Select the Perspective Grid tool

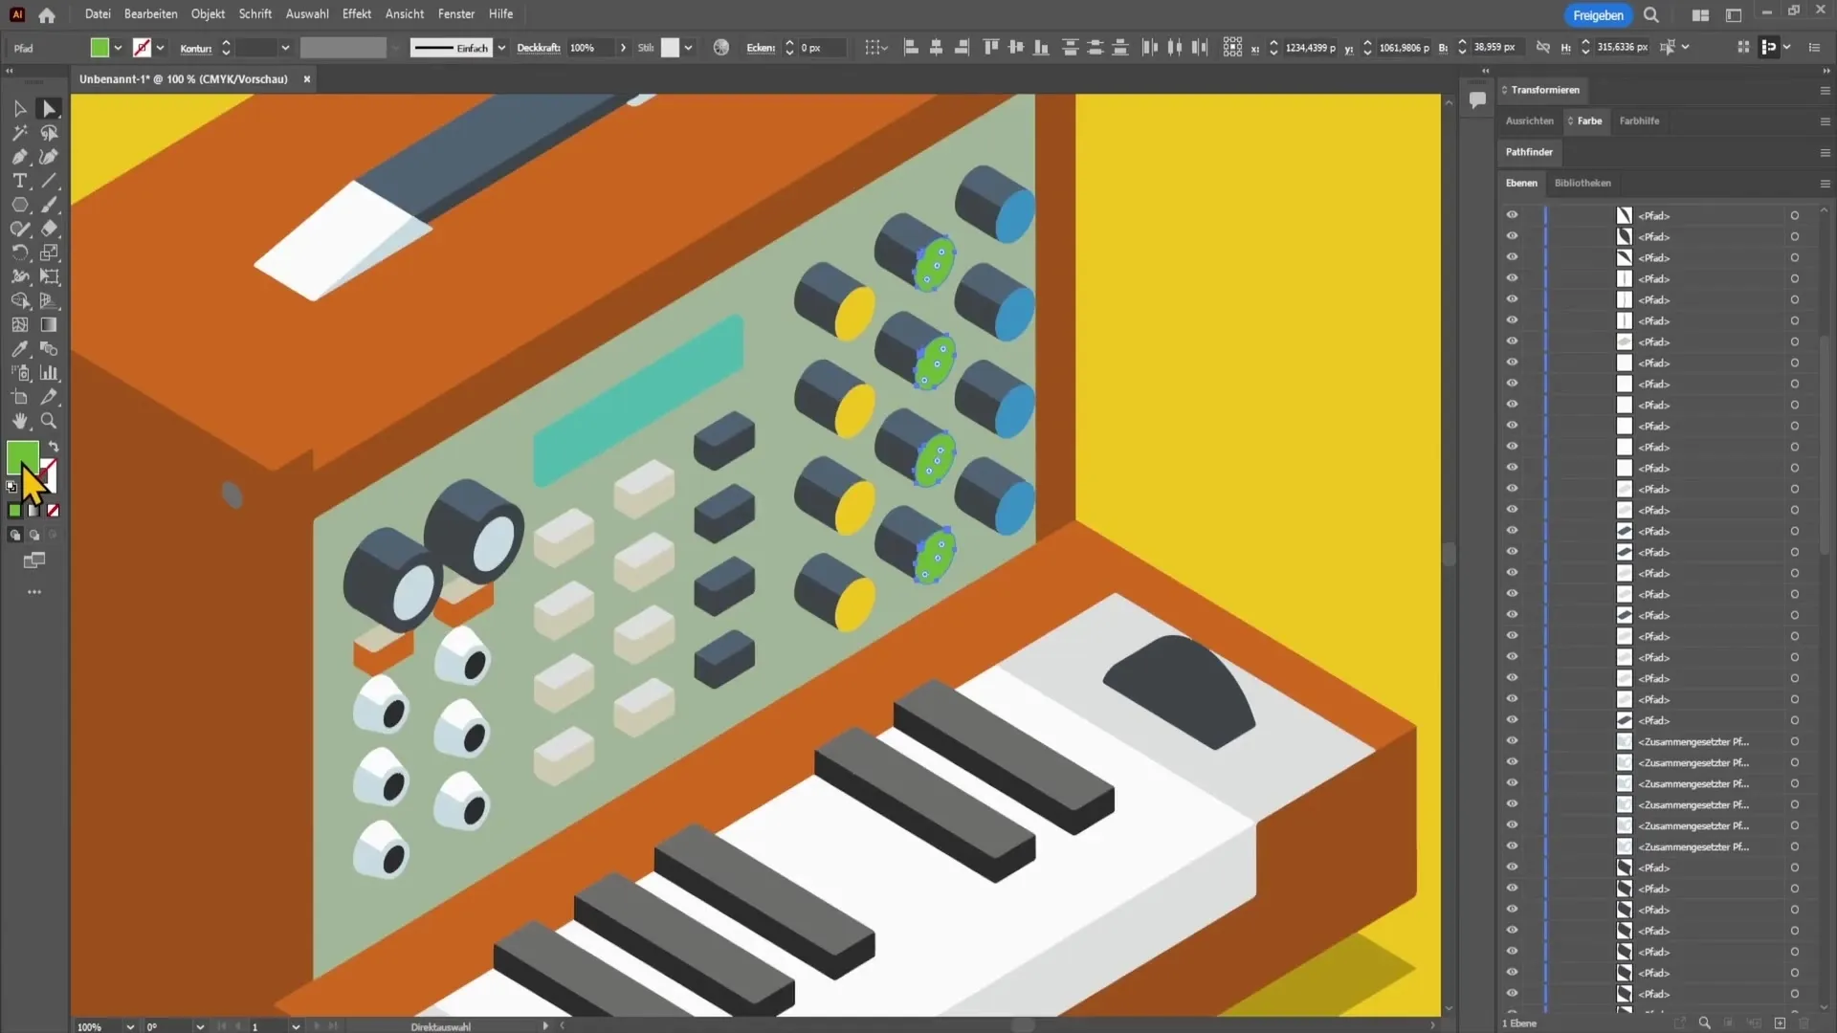click(x=49, y=300)
